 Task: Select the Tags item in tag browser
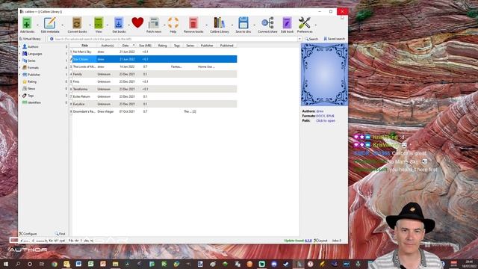[x=31, y=96]
